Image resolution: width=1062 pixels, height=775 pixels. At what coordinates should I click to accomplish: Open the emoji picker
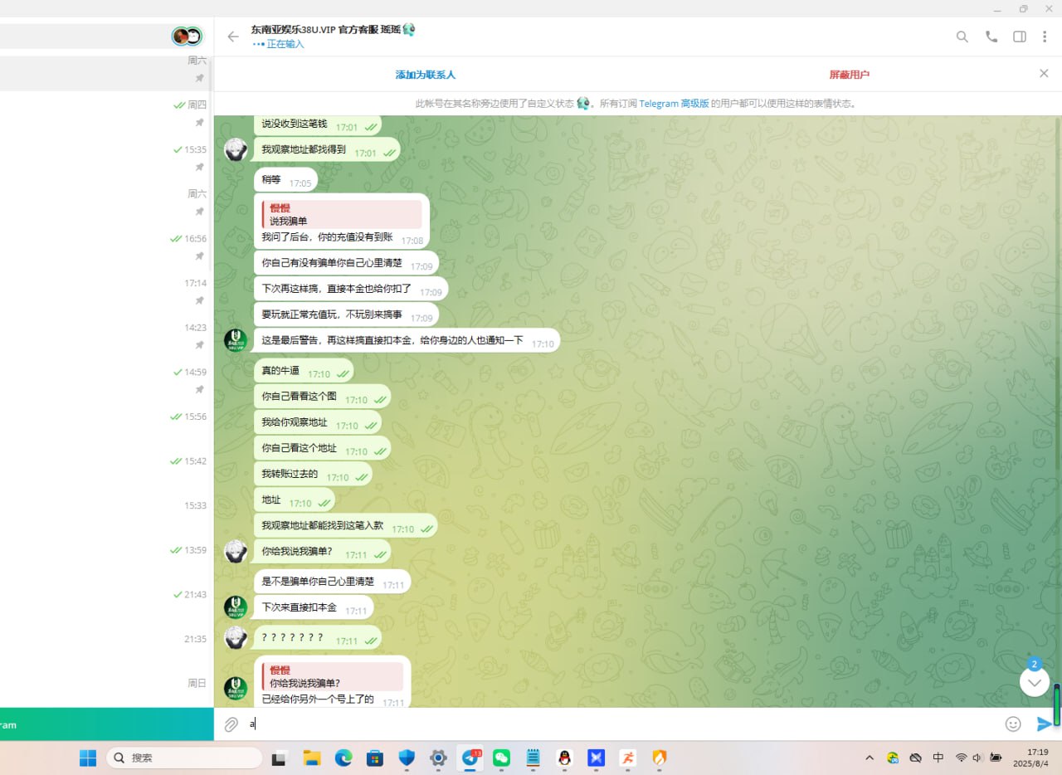(x=1013, y=724)
